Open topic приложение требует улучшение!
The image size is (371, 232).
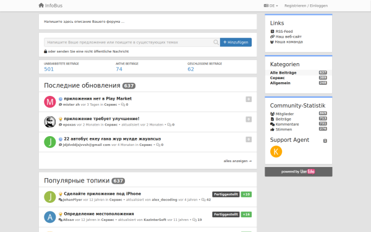click(x=101, y=119)
